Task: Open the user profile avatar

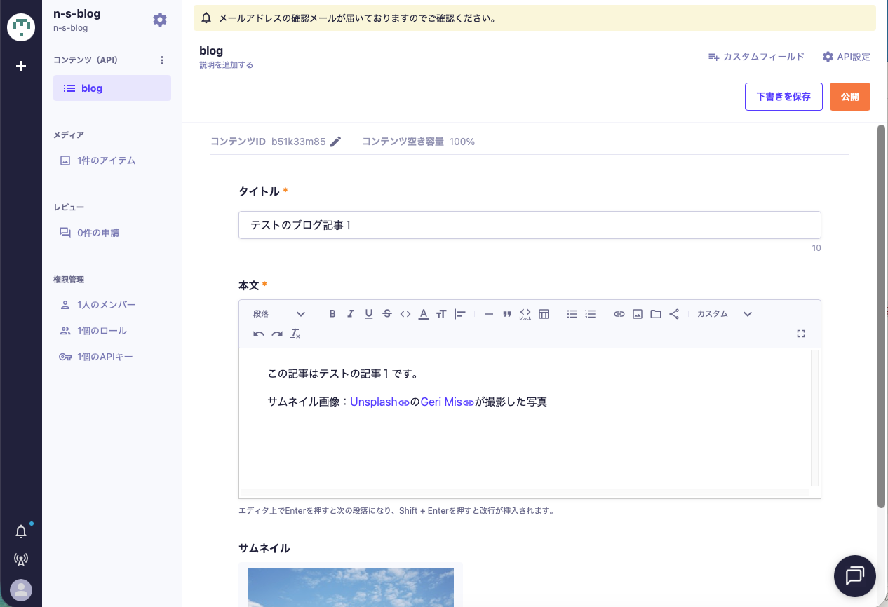Action: pyautogui.click(x=21, y=590)
